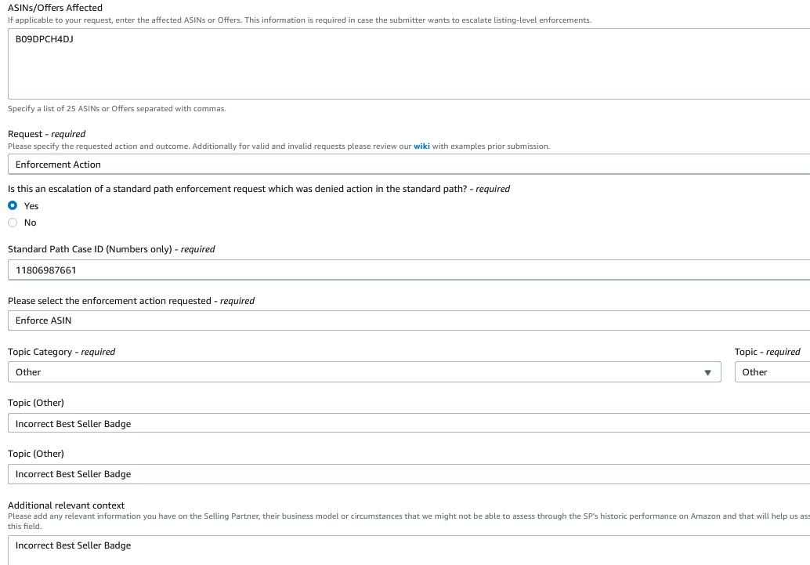Screen dimensions: 810x565
Task: Click the Standard Path Case ID label
Action: [x=110, y=249]
